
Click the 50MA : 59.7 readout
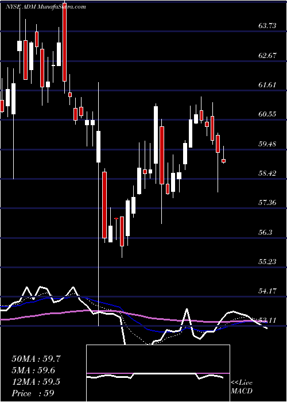[x=36, y=359]
